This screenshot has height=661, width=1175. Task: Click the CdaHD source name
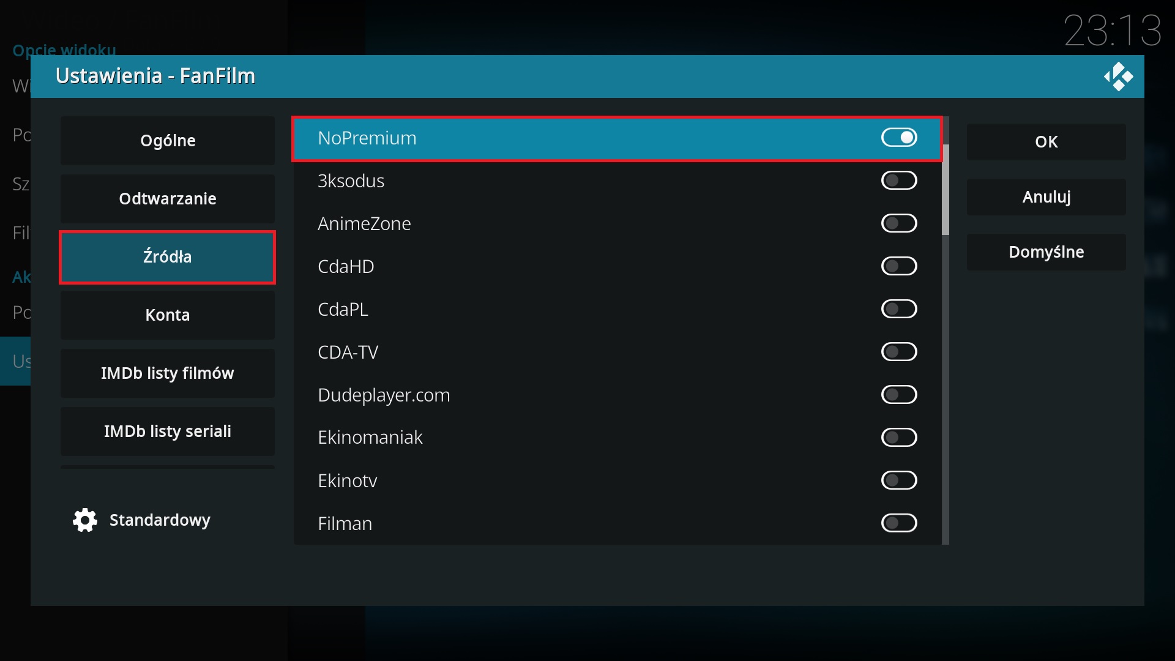point(346,267)
